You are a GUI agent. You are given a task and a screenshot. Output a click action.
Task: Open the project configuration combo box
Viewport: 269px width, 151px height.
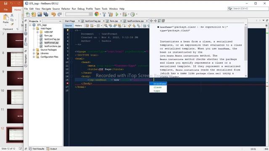point(79,14)
